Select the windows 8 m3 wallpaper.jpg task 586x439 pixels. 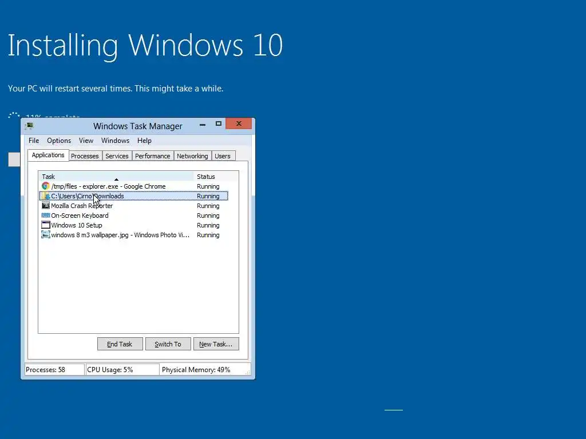pyautogui.click(x=133, y=234)
